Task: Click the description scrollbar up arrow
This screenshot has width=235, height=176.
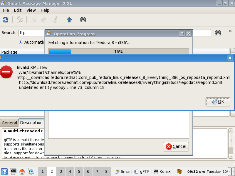Action: pyautogui.click(x=231, y=131)
